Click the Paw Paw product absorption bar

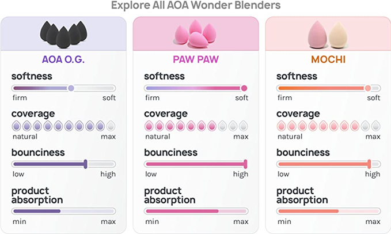click(196, 212)
